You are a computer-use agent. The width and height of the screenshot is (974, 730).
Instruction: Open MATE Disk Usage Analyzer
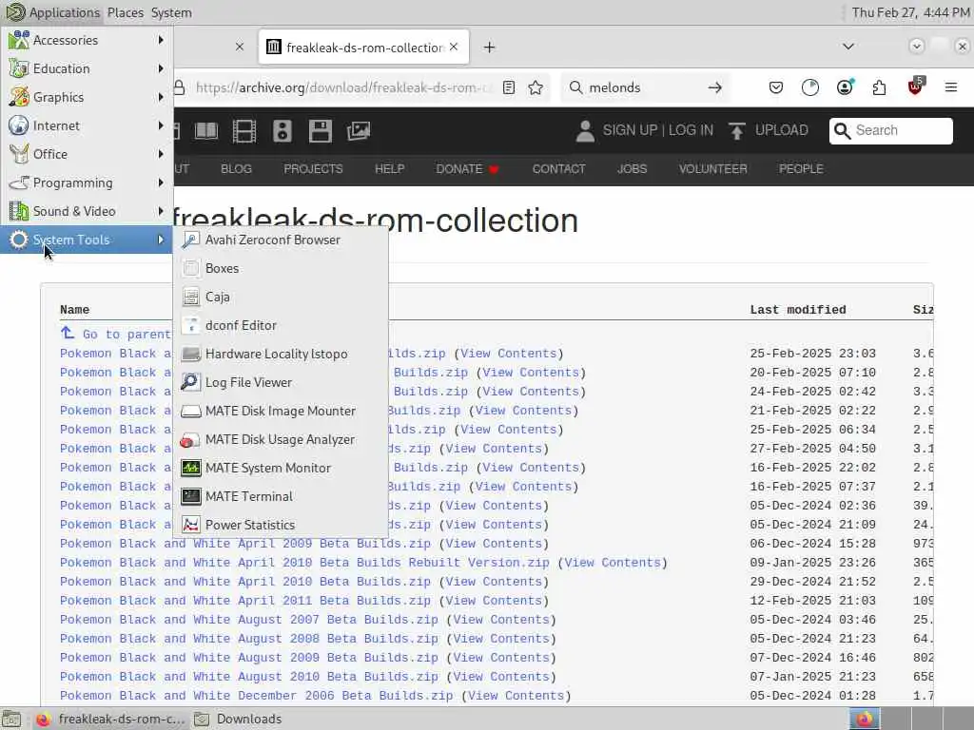click(x=281, y=439)
